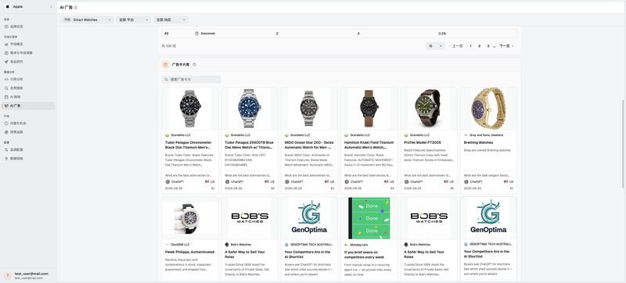Click the page vertical scrollbar
626x283 pixels.
pyautogui.click(x=623, y=144)
